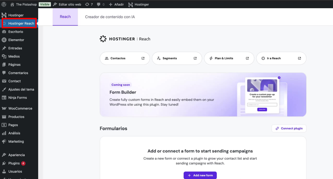
Task: Click Ir a Reach button
Action: pos(281,58)
